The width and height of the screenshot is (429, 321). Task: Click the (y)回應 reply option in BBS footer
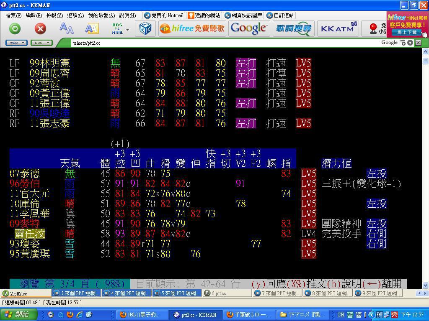269,284
